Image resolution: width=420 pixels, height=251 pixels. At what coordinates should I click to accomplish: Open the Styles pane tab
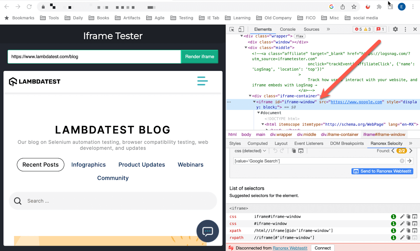[235, 143]
